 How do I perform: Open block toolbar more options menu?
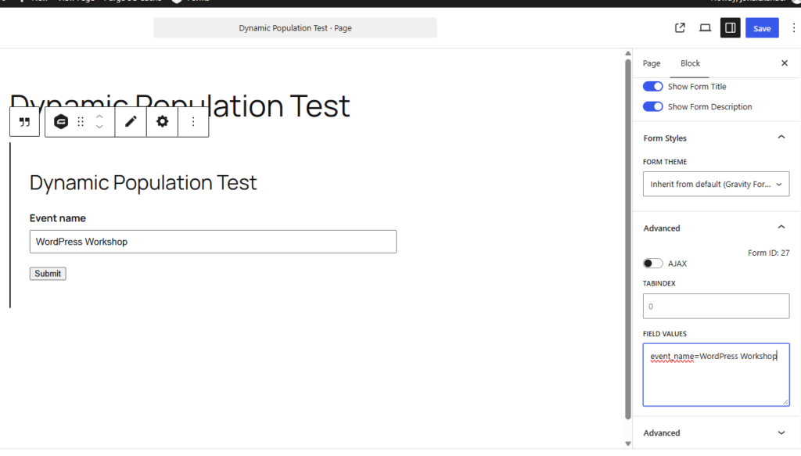pos(193,121)
